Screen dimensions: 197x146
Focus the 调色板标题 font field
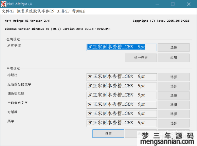[x=122, y=96]
